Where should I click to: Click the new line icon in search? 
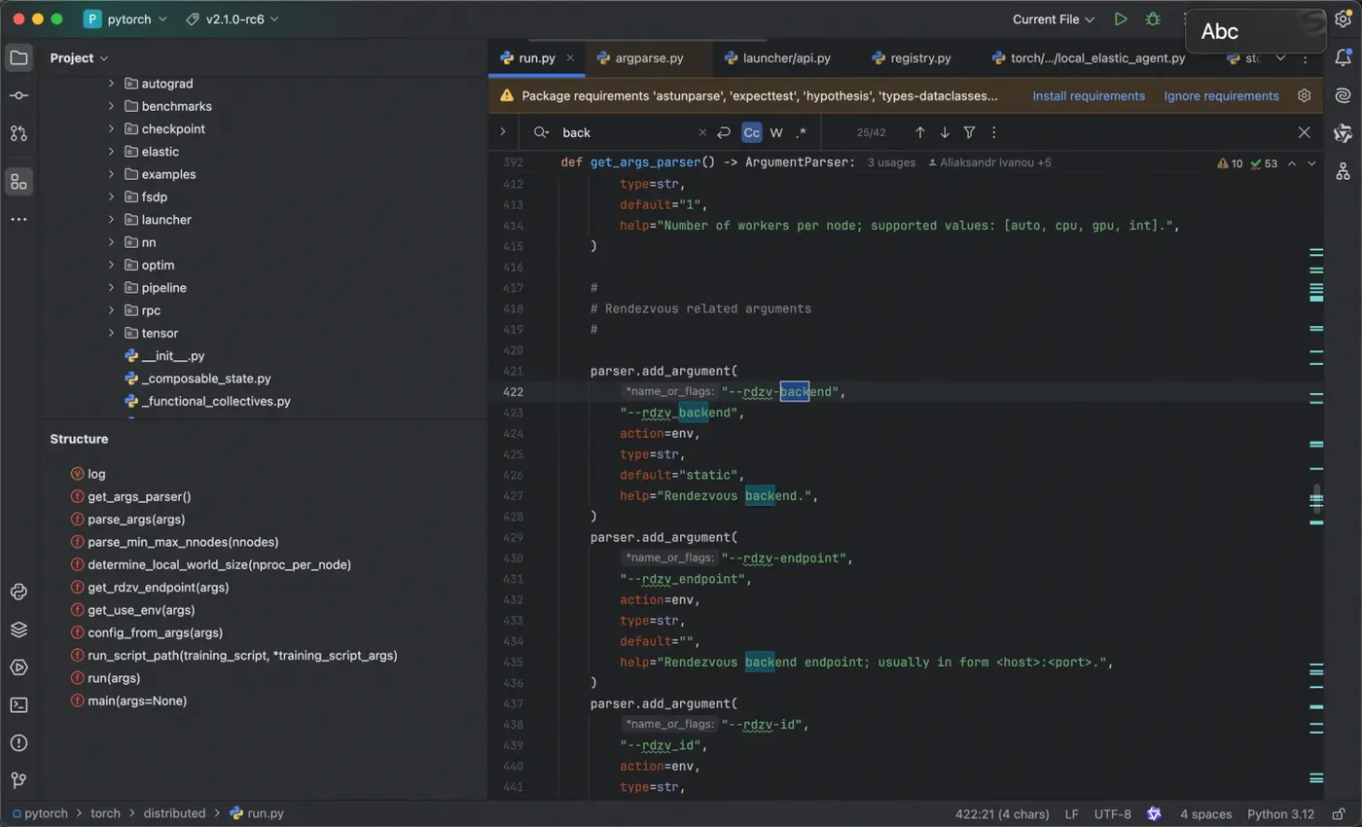tap(723, 132)
